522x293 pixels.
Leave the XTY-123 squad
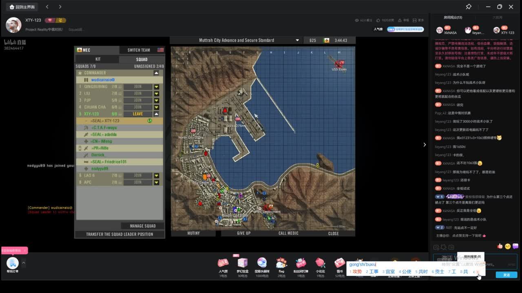pyautogui.click(x=138, y=114)
